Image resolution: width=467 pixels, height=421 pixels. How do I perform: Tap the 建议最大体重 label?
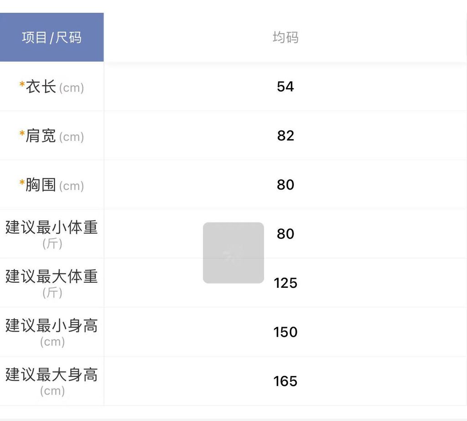point(52,277)
